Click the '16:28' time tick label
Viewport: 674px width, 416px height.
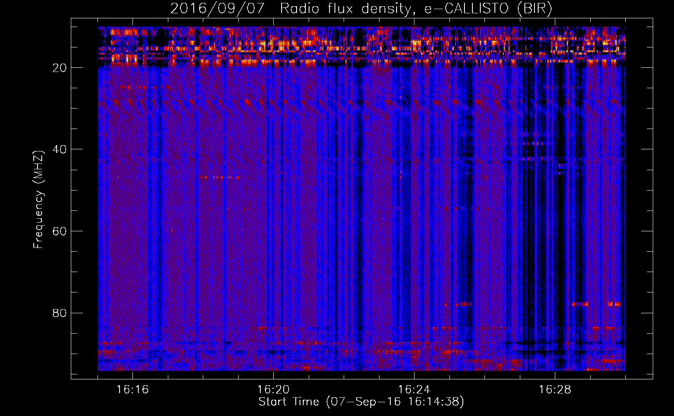555,390
